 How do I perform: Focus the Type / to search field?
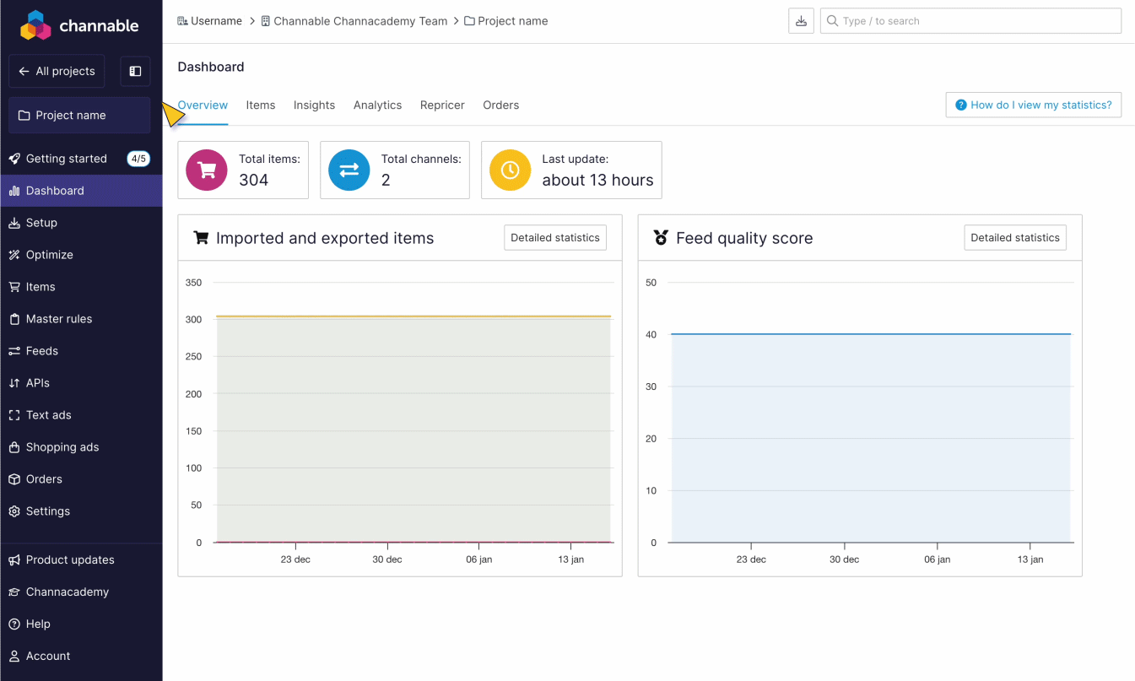point(970,21)
